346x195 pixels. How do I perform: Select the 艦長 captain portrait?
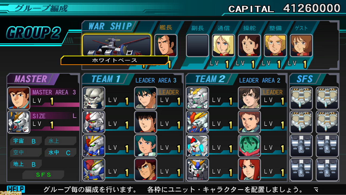coord(166,45)
